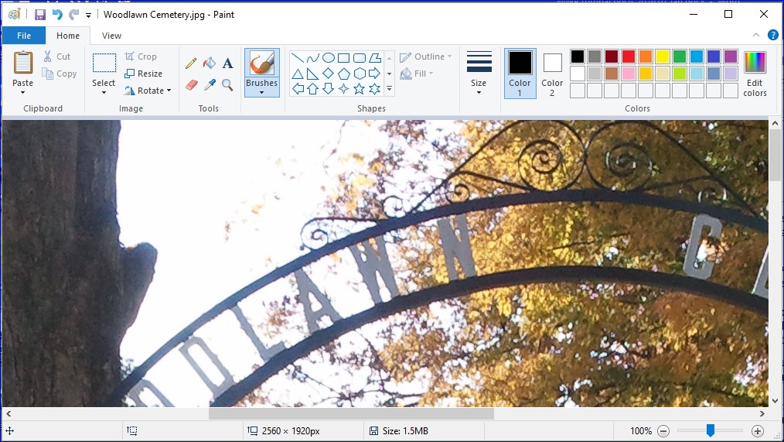The image size is (784, 442).
Task: Expand the Shapes gallery more arrow
Action: tap(389, 90)
